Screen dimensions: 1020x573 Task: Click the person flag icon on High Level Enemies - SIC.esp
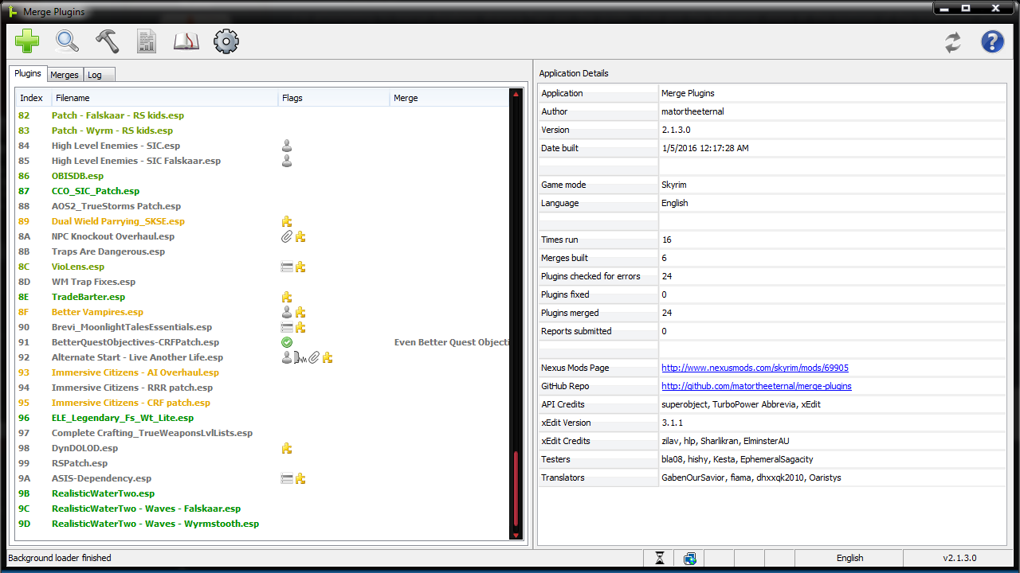[x=287, y=146]
